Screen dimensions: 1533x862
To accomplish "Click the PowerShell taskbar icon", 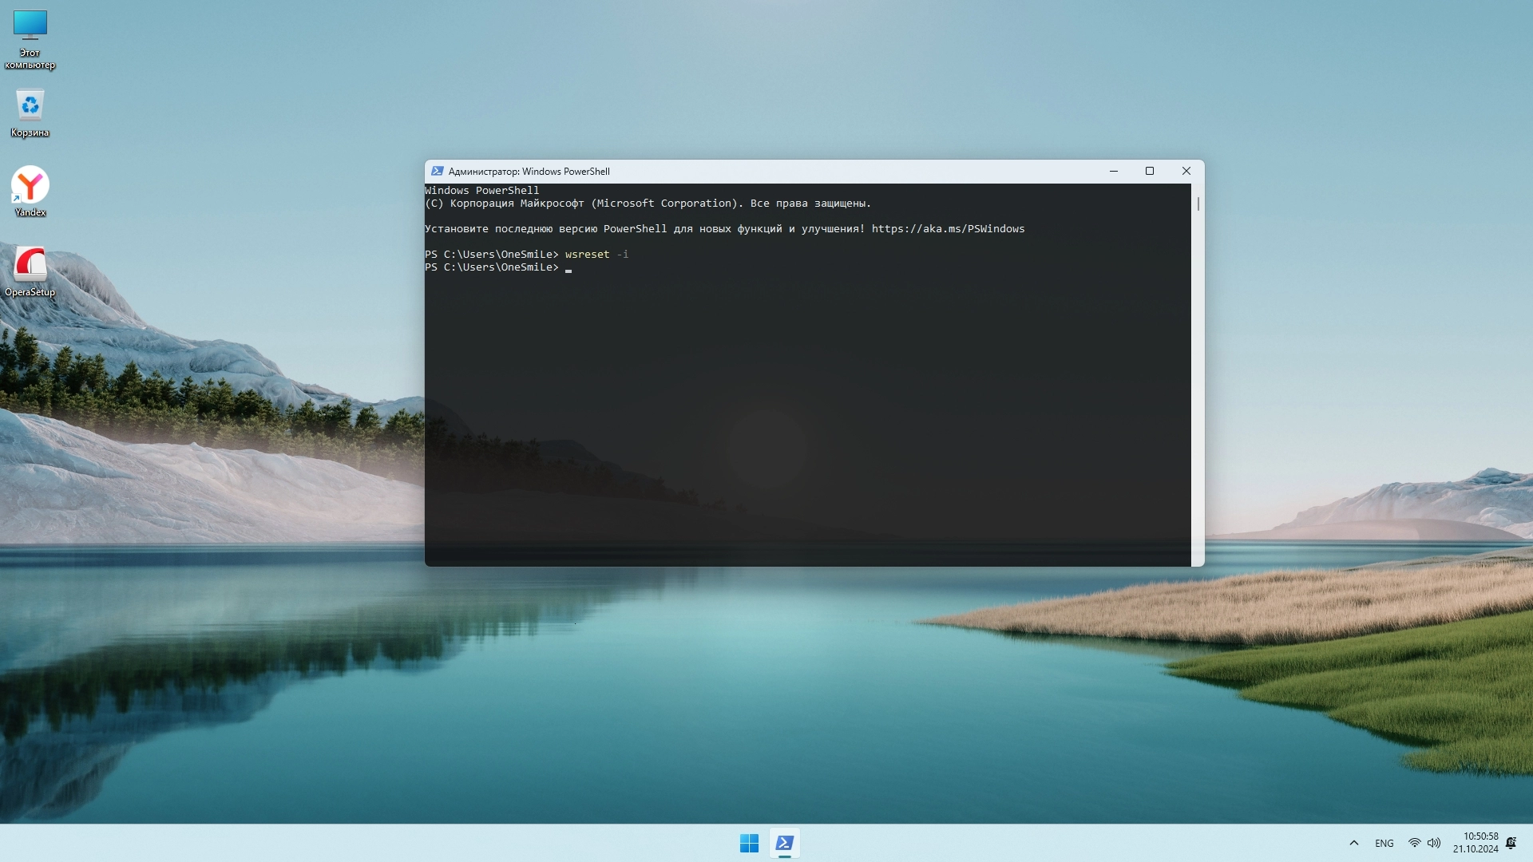I will [784, 843].
